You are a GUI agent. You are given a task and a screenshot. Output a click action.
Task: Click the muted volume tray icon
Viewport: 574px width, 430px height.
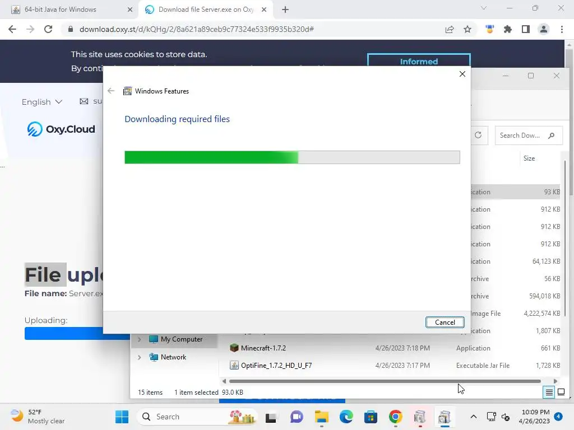pyautogui.click(x=506, y=417)
